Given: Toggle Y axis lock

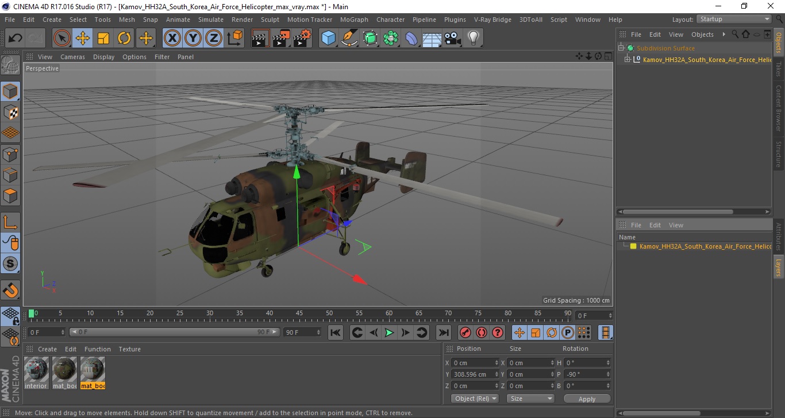Looking at the screenshot, I should tap(193, 38).
